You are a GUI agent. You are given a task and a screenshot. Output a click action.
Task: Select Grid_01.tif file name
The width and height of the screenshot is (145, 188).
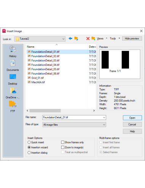pos(37,78)
